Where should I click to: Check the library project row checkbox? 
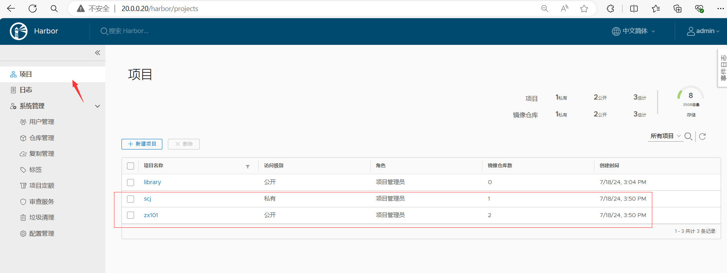(x=131, y=183)
